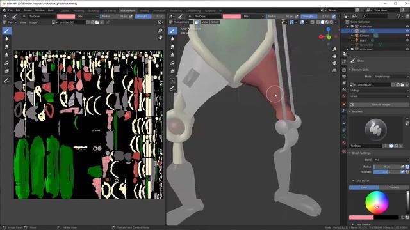
Task: Hide the Camera object in outliner
Action: pyautogui.click(x=407, y=36)
